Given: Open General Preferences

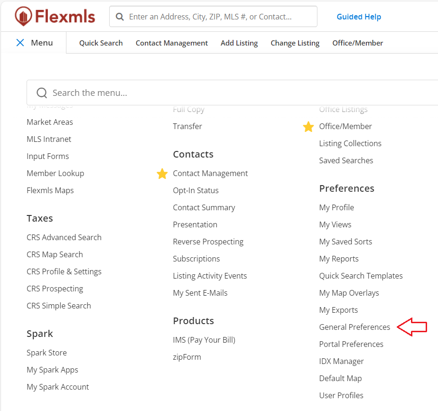Looking at the screenshot, I should pos(354,327).
